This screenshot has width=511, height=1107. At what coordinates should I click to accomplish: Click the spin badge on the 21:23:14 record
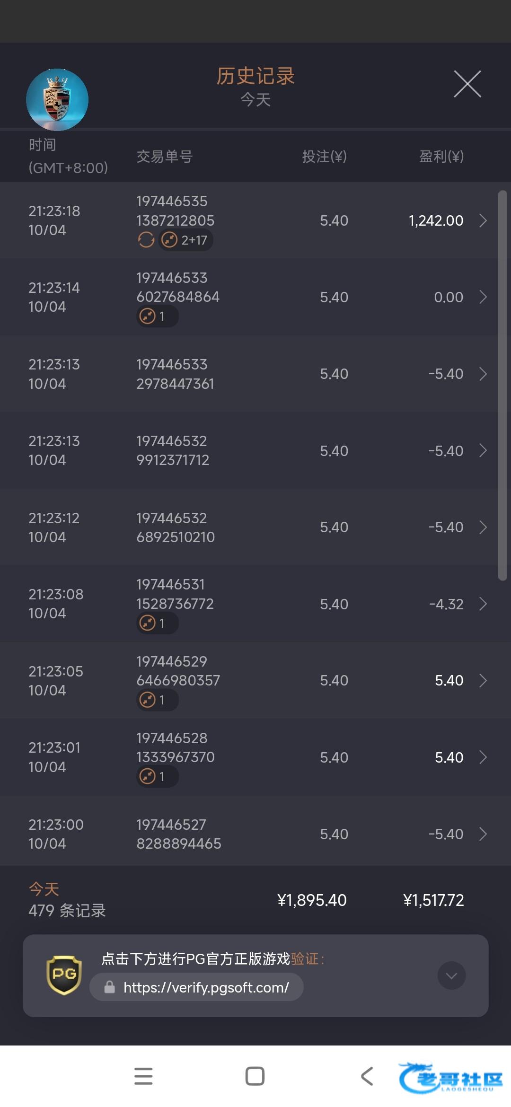pos(157,316)
